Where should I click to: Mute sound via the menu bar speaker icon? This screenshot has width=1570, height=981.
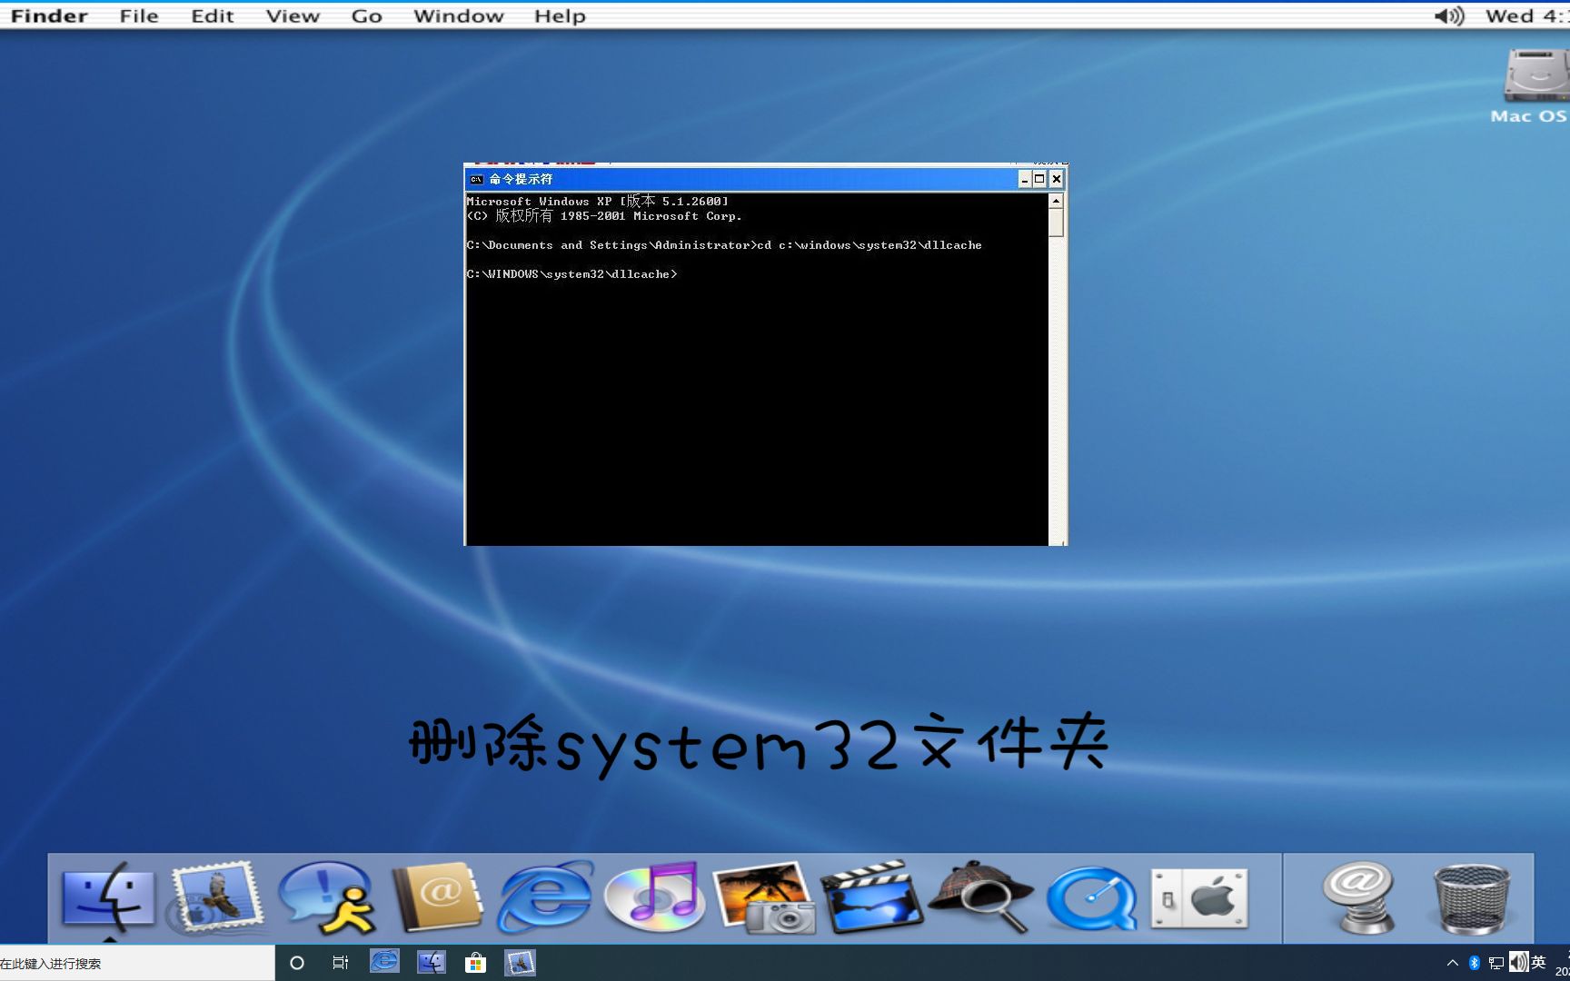[x=1447, y=15]
